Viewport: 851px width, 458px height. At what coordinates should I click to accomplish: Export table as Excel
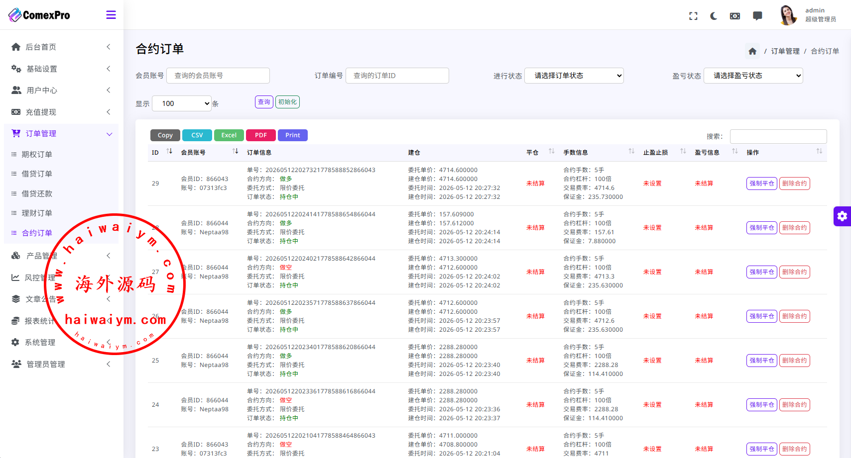229,135
